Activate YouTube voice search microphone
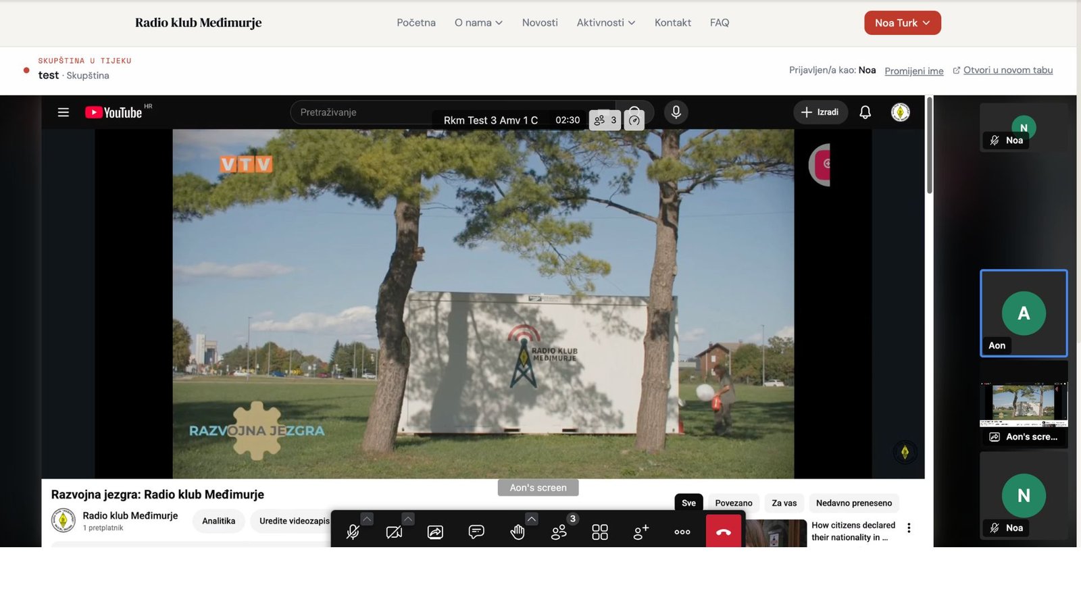1081x608 pixels. click(x=676, y=112)
